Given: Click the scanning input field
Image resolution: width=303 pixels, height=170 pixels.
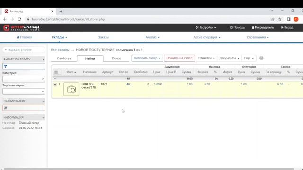Looking at the screenshot, I should (24, 108).
